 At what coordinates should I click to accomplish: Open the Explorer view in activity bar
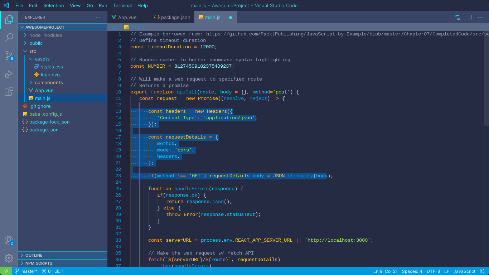pos(9,20)
